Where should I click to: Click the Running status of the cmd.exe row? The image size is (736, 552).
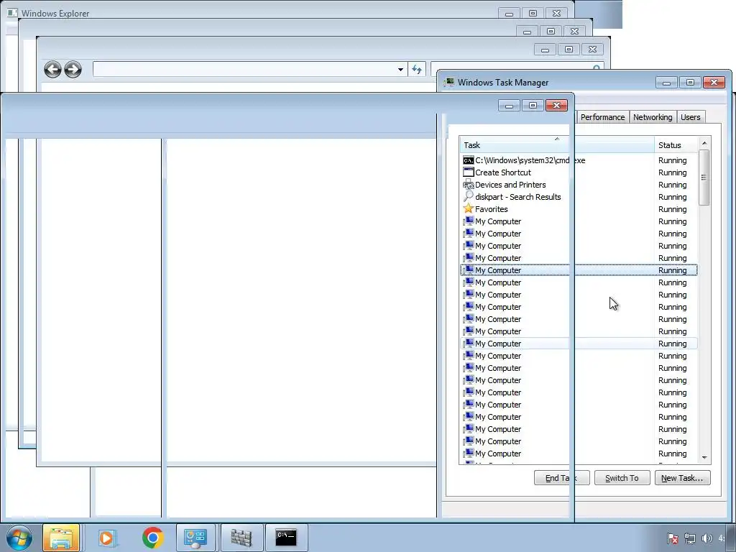pyautogui.click(x=672, y=160)
